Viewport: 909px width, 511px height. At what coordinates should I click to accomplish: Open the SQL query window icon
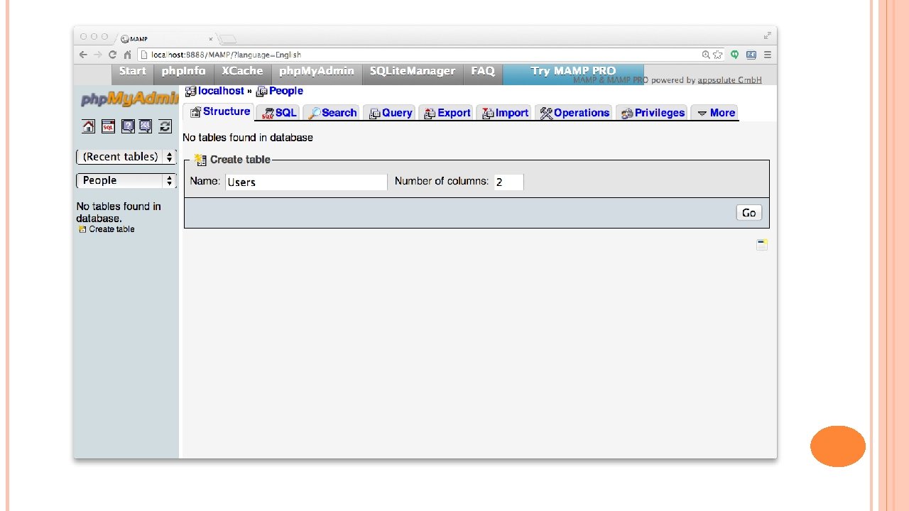pyautogui.click(x=108, y=126)
